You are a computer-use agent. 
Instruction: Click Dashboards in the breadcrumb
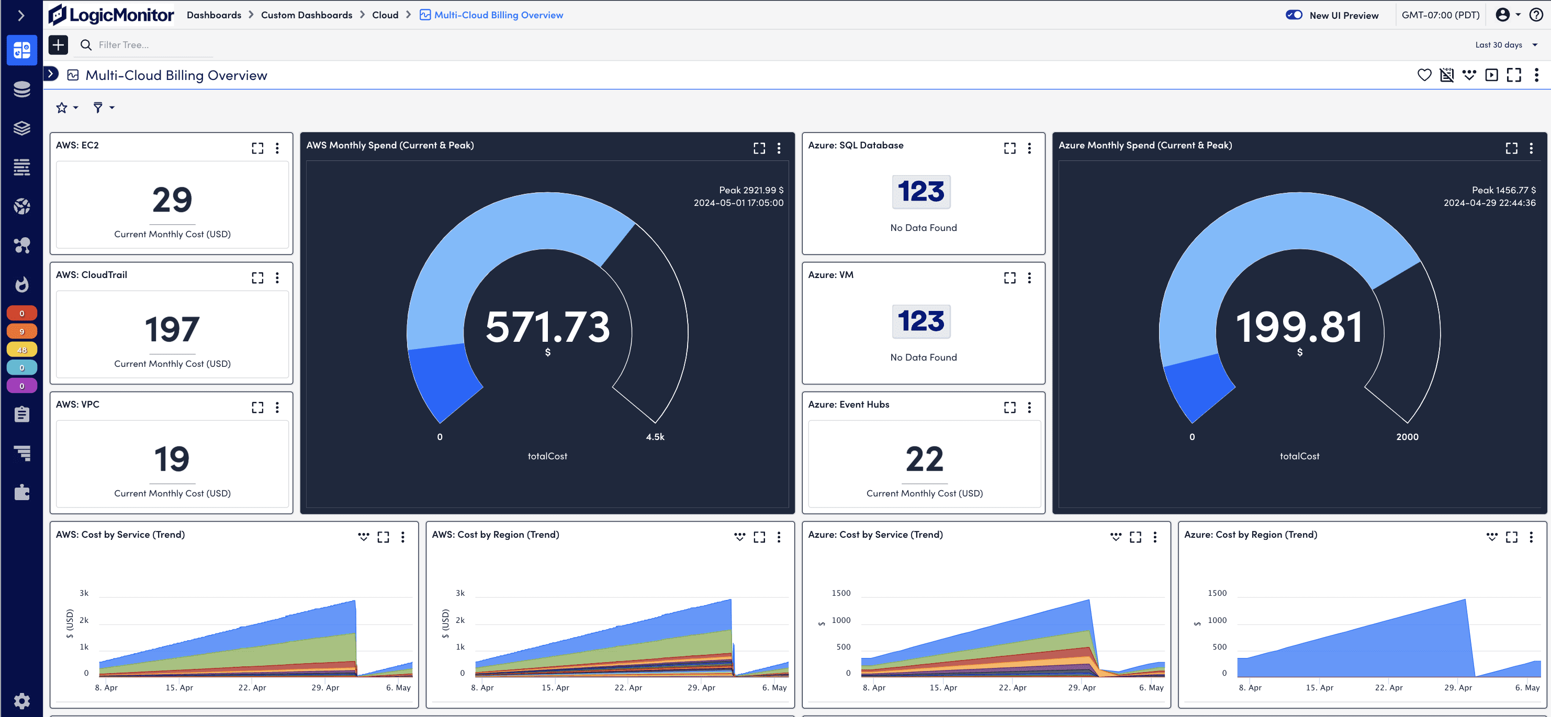click(213, 15)
